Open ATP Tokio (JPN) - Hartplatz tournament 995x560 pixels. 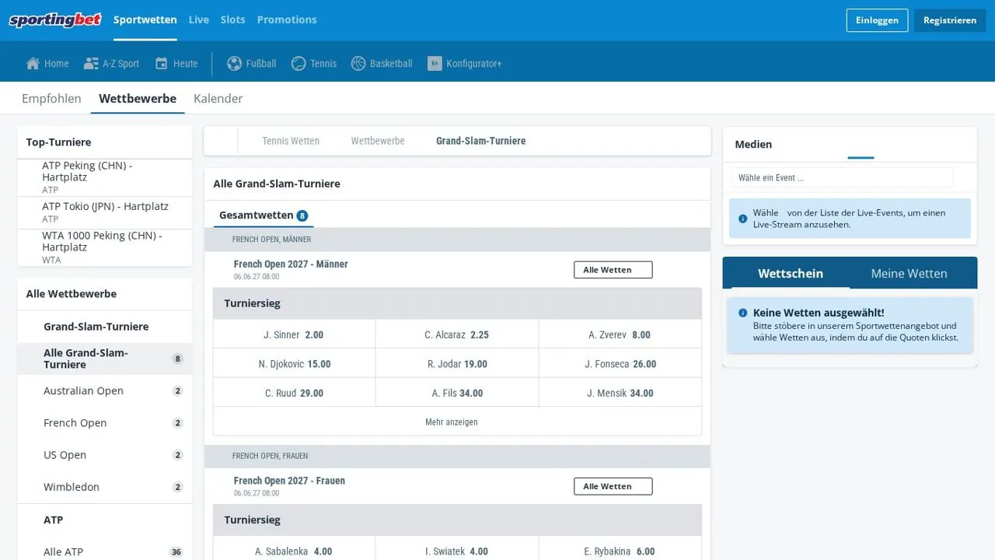[105, 212]
